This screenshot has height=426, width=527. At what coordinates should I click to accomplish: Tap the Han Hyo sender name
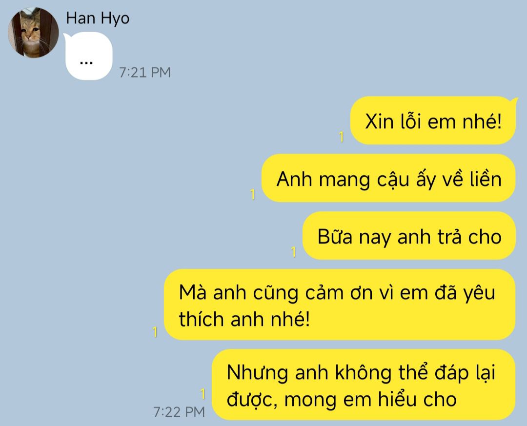[98, 18]
